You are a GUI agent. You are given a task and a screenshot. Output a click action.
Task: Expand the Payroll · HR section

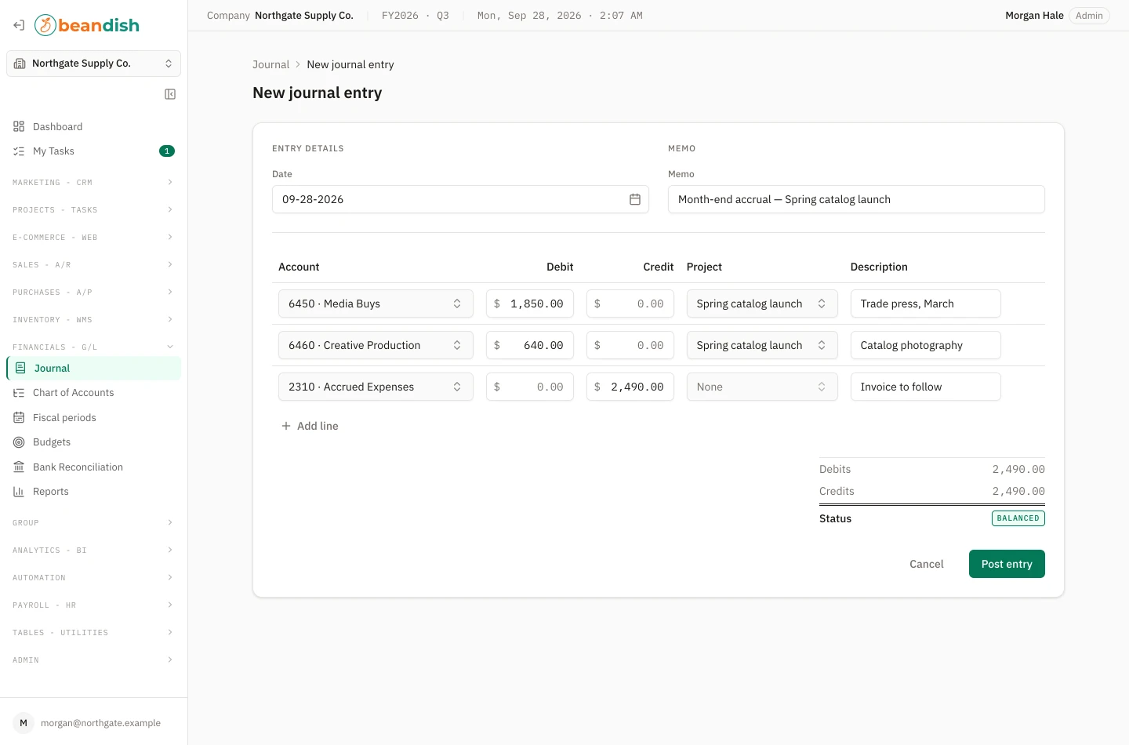pyautogui.click(x=93, y=605)
